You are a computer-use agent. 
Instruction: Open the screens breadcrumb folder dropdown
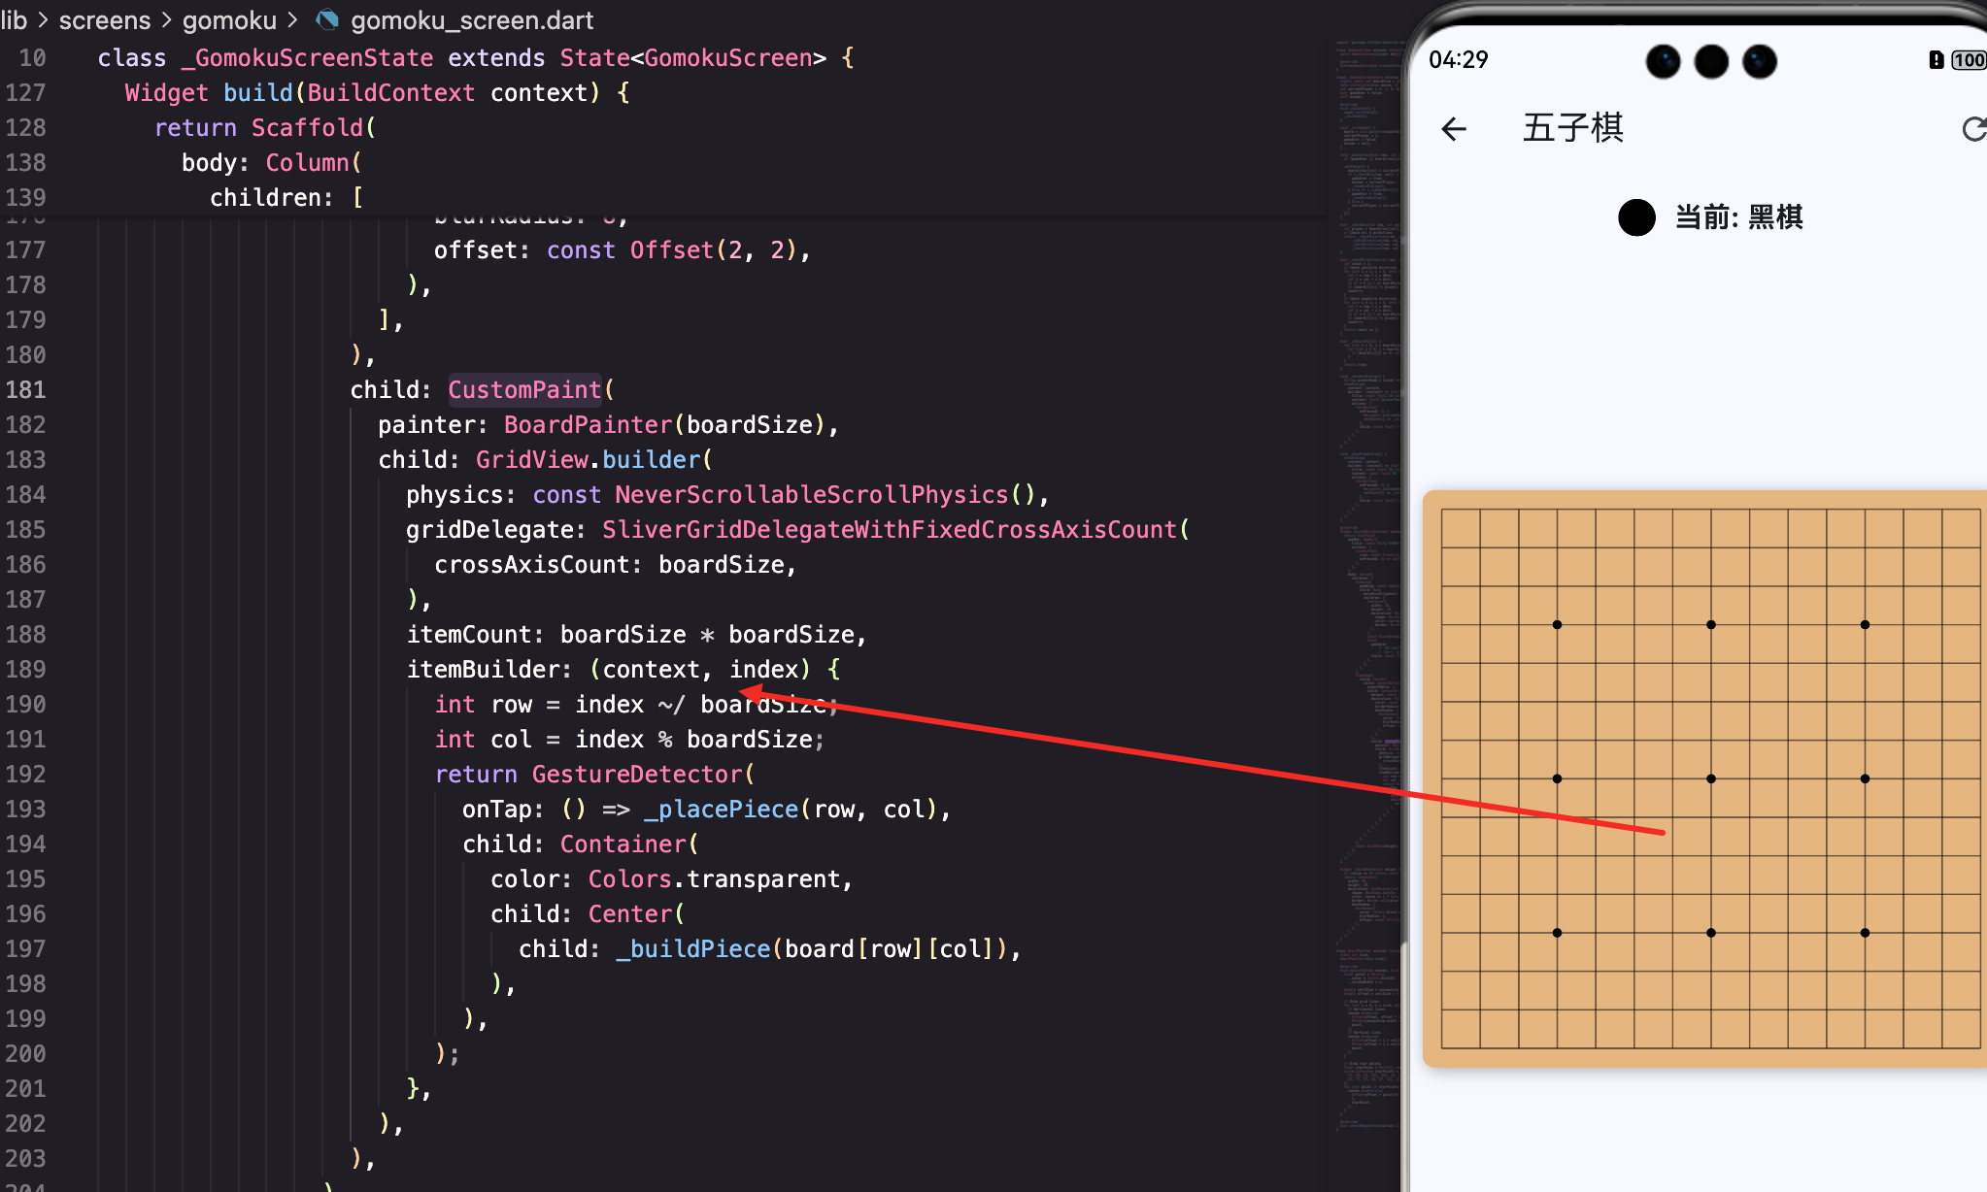pyautogui.click(x=105, y=20)
